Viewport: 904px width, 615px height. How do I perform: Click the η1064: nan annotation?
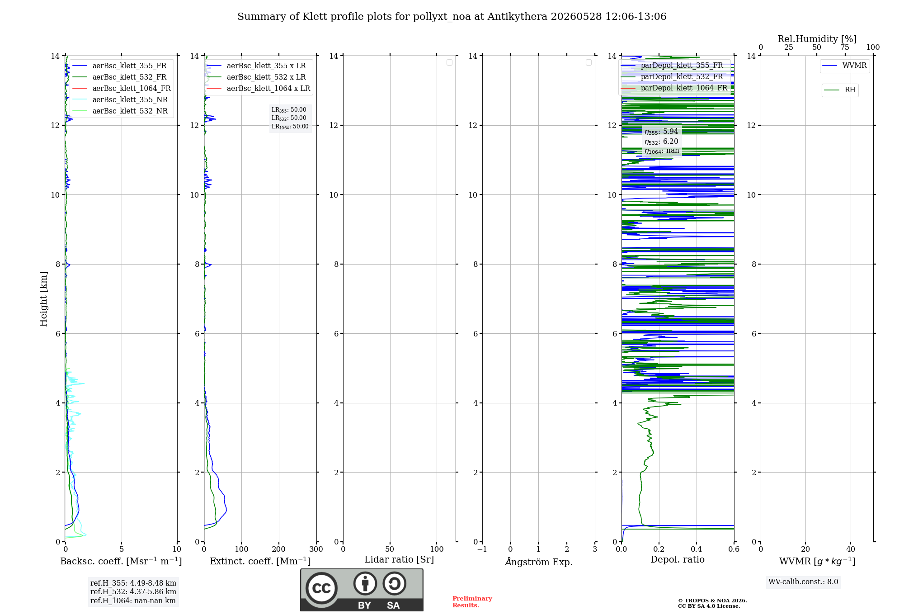(x=662, y=151)
